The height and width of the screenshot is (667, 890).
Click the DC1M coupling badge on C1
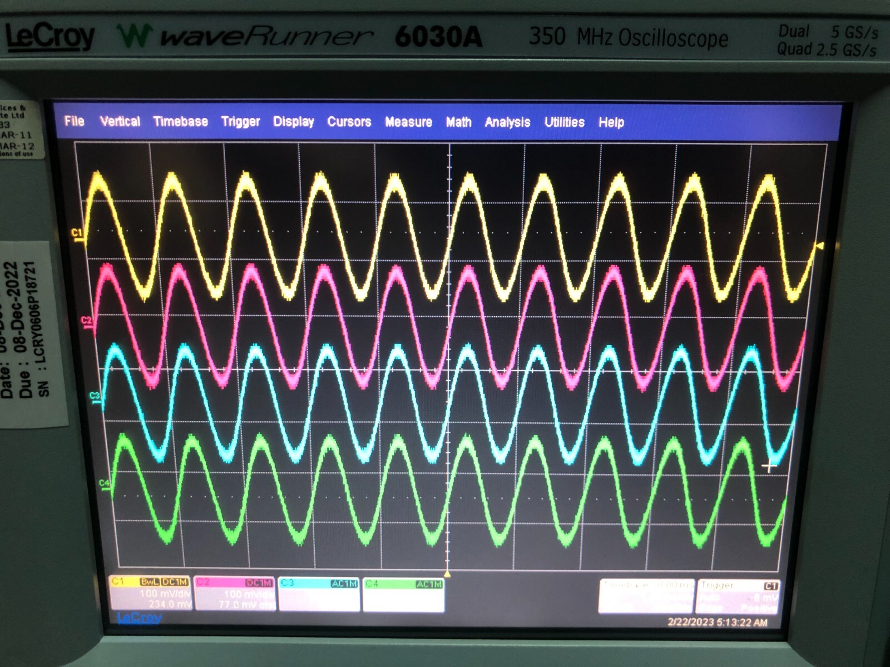point(175,581)
